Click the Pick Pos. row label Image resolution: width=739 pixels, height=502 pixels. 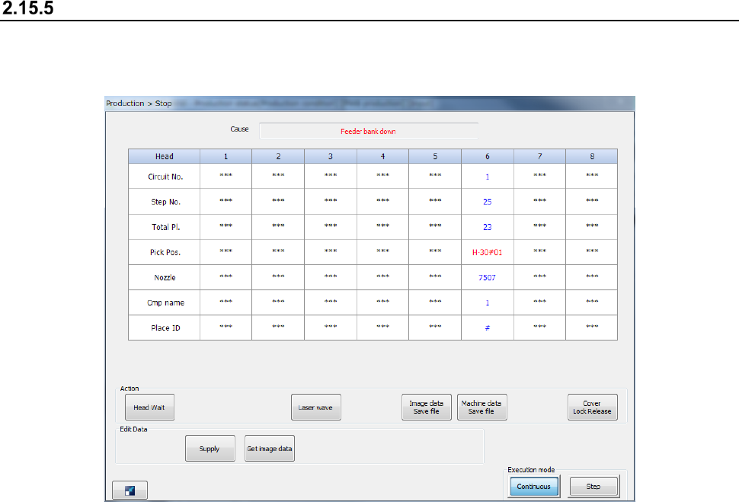[164, 252]
